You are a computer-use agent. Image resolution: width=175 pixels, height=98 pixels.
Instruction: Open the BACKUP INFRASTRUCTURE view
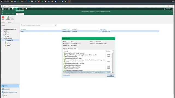pos(10,92)
